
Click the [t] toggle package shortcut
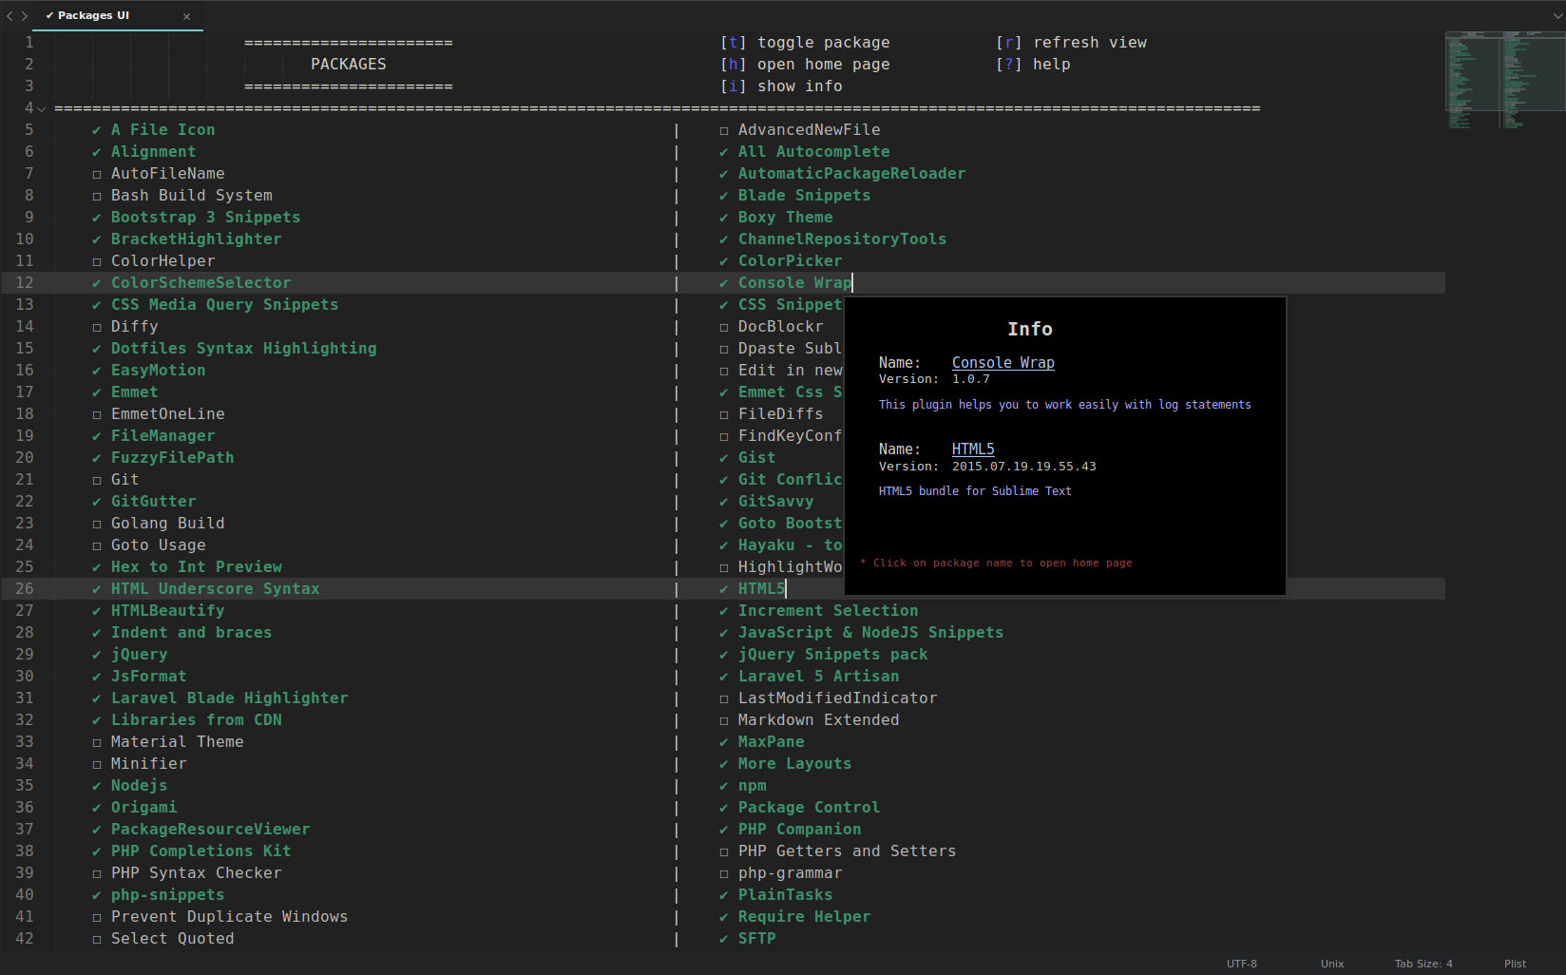point(805,43)
